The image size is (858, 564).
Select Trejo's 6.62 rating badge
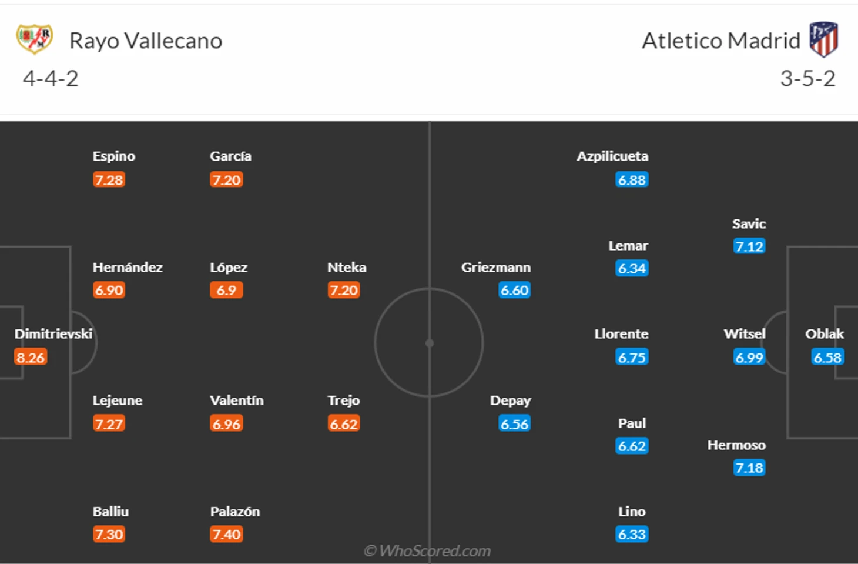[344, 423]
